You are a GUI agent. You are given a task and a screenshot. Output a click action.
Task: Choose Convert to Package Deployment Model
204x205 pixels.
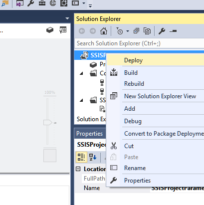[x=155, y=134]
